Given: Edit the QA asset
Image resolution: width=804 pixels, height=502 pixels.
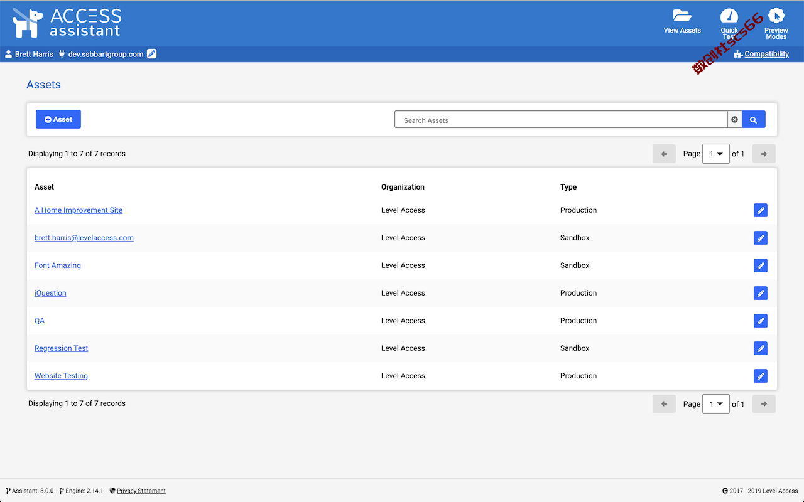Looking at the screenshot, I should pos(761,321).
